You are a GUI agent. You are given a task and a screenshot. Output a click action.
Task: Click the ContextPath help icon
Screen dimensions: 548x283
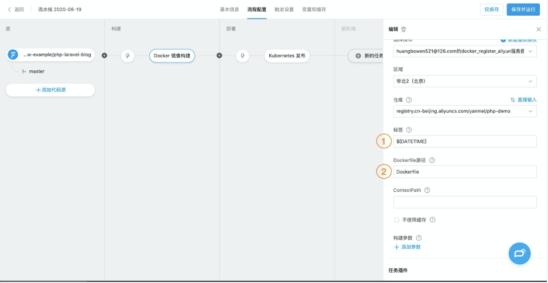[x=427, y=190]
